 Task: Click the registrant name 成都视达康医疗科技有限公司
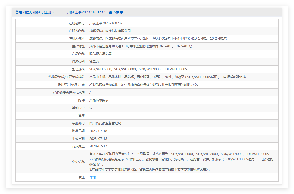110,31
